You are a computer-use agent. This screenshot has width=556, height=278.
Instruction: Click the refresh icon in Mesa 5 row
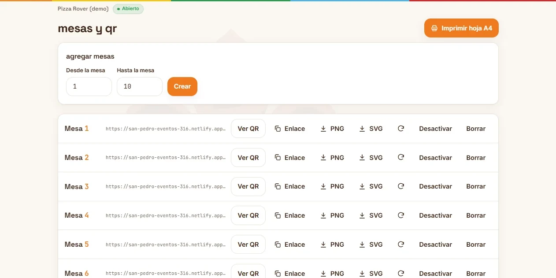coord(401,245)
